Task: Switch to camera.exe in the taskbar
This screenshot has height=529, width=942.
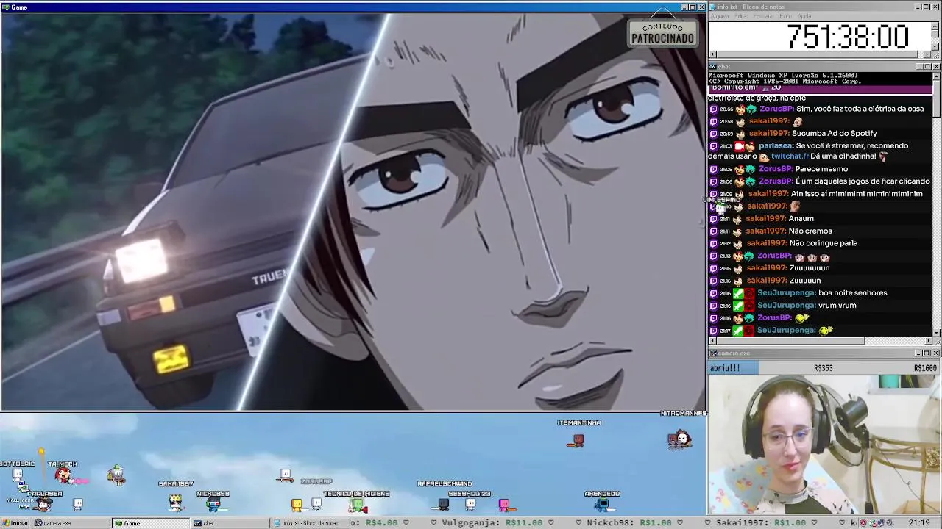Action: click(70, 523)
